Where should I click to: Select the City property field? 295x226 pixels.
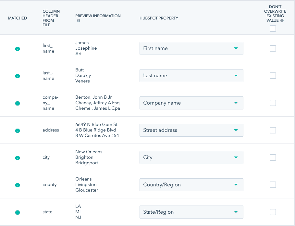pyautogui.click(x=191, y=157)
